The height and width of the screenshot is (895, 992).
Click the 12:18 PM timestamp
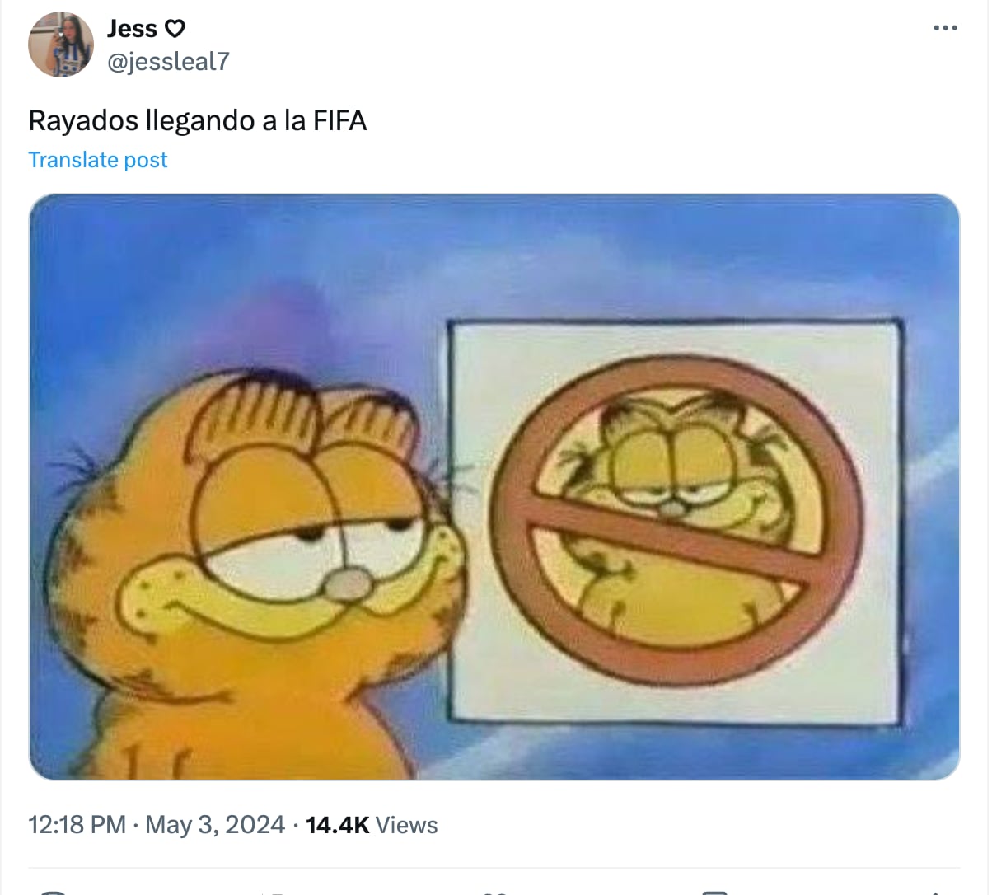pos(77,825)
